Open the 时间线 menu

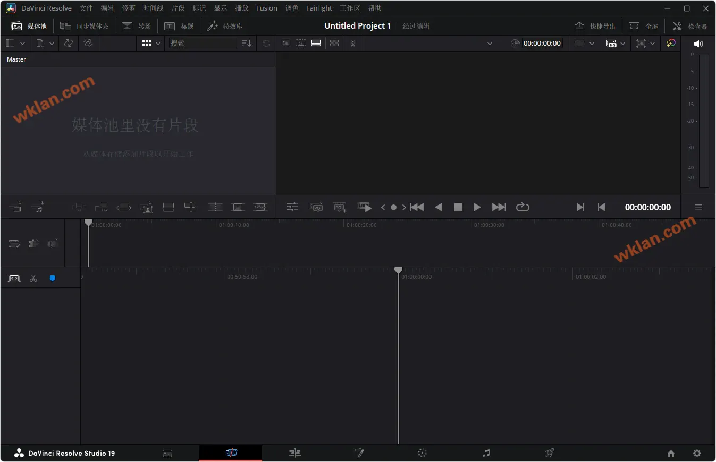tap(153, 8)
